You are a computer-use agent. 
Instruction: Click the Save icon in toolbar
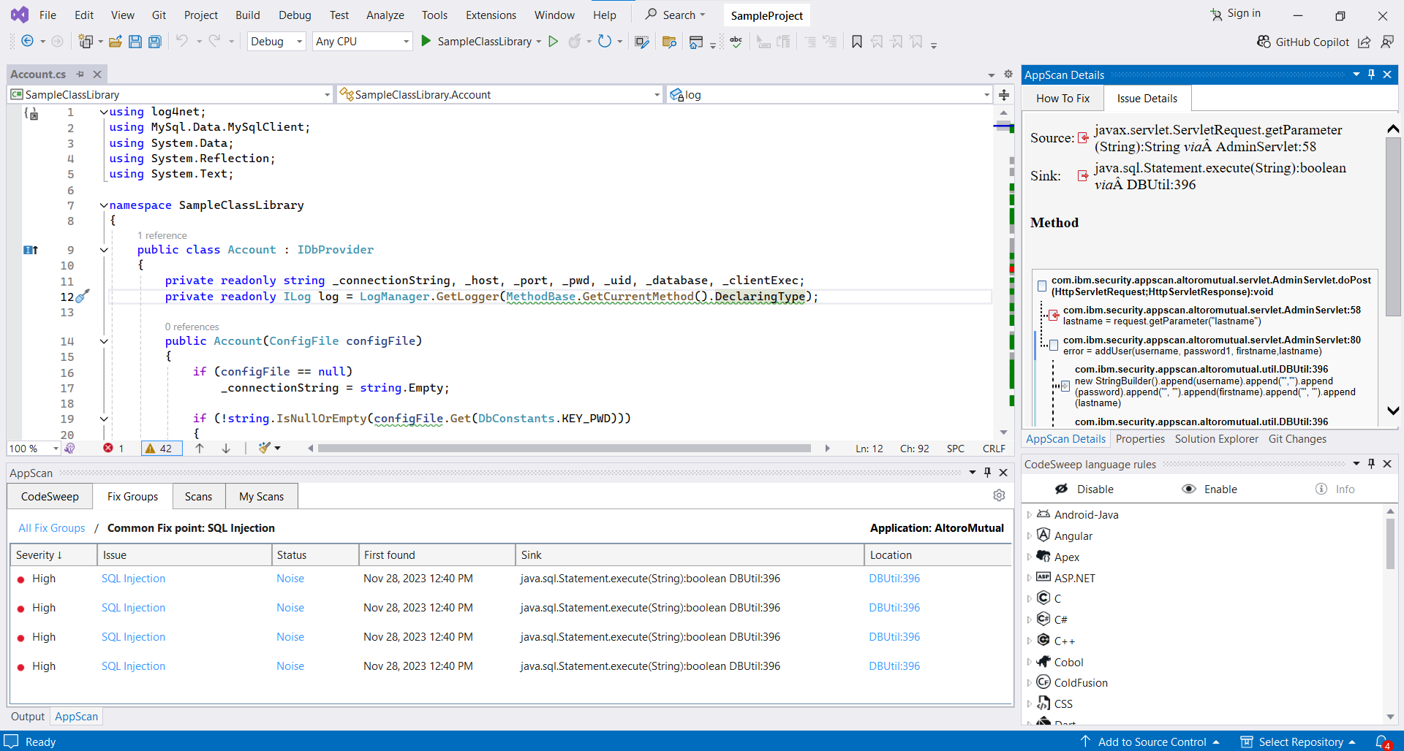pos(135,42)
